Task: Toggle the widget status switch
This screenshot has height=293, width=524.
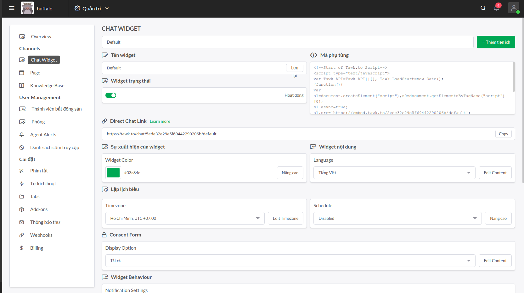Action: tap(111, 95)
